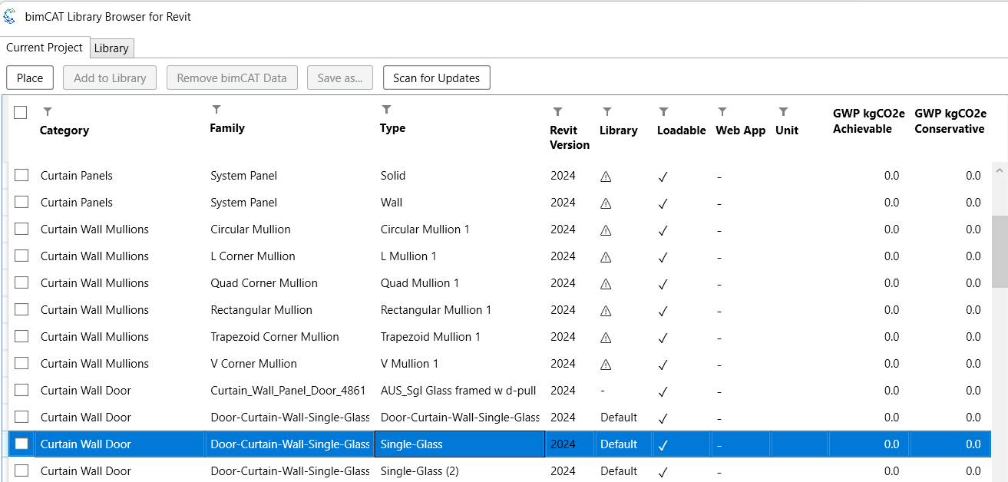The width and height of the screenshot is (1008, 482).
Task: Click the Scan for Updates button
Action: [436, 78]
